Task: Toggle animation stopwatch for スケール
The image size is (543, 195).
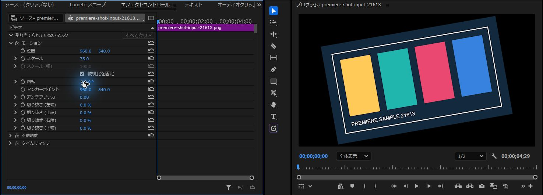Action: tap(22, 58)
